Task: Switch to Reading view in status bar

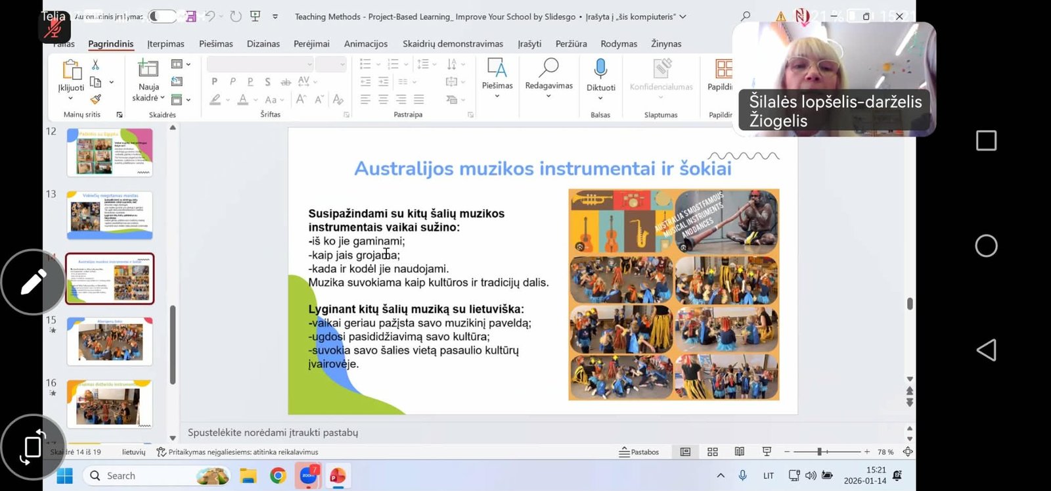Action: click(739, 452)
